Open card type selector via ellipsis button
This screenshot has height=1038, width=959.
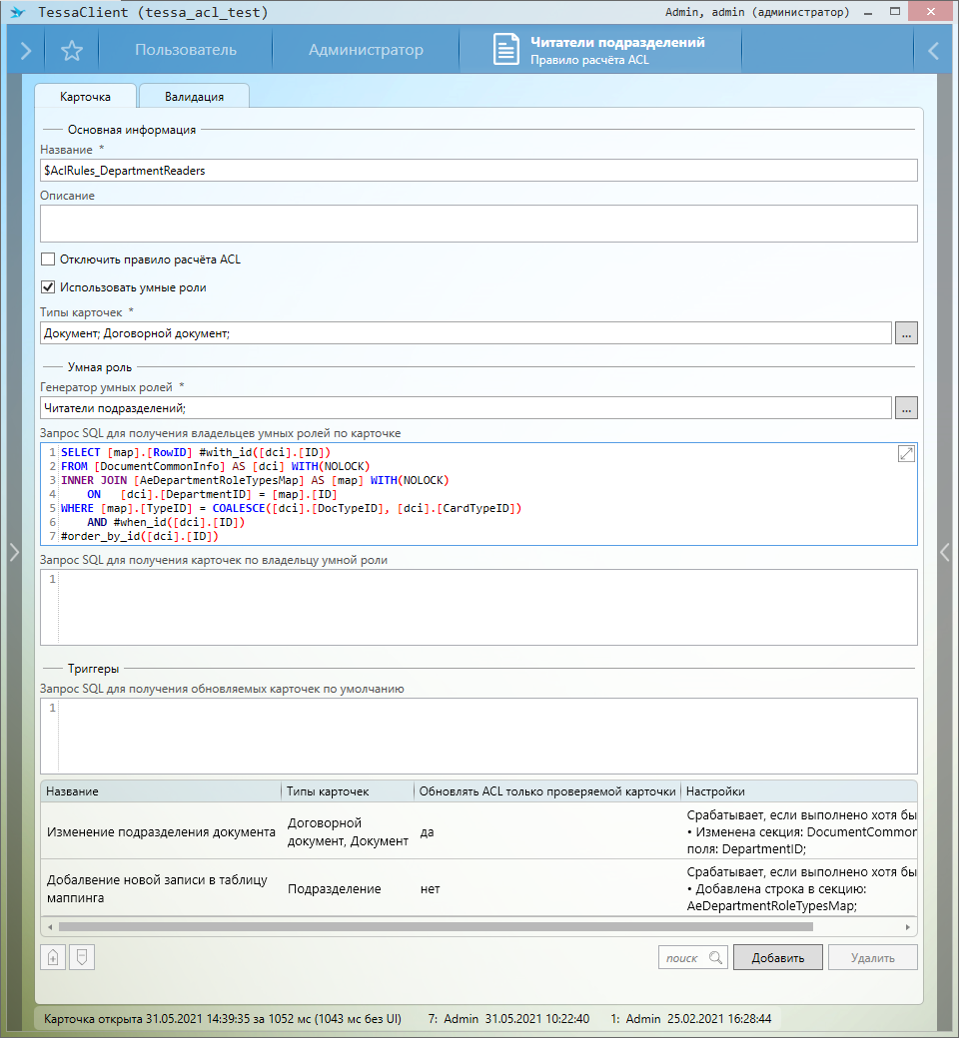(905, 333)
